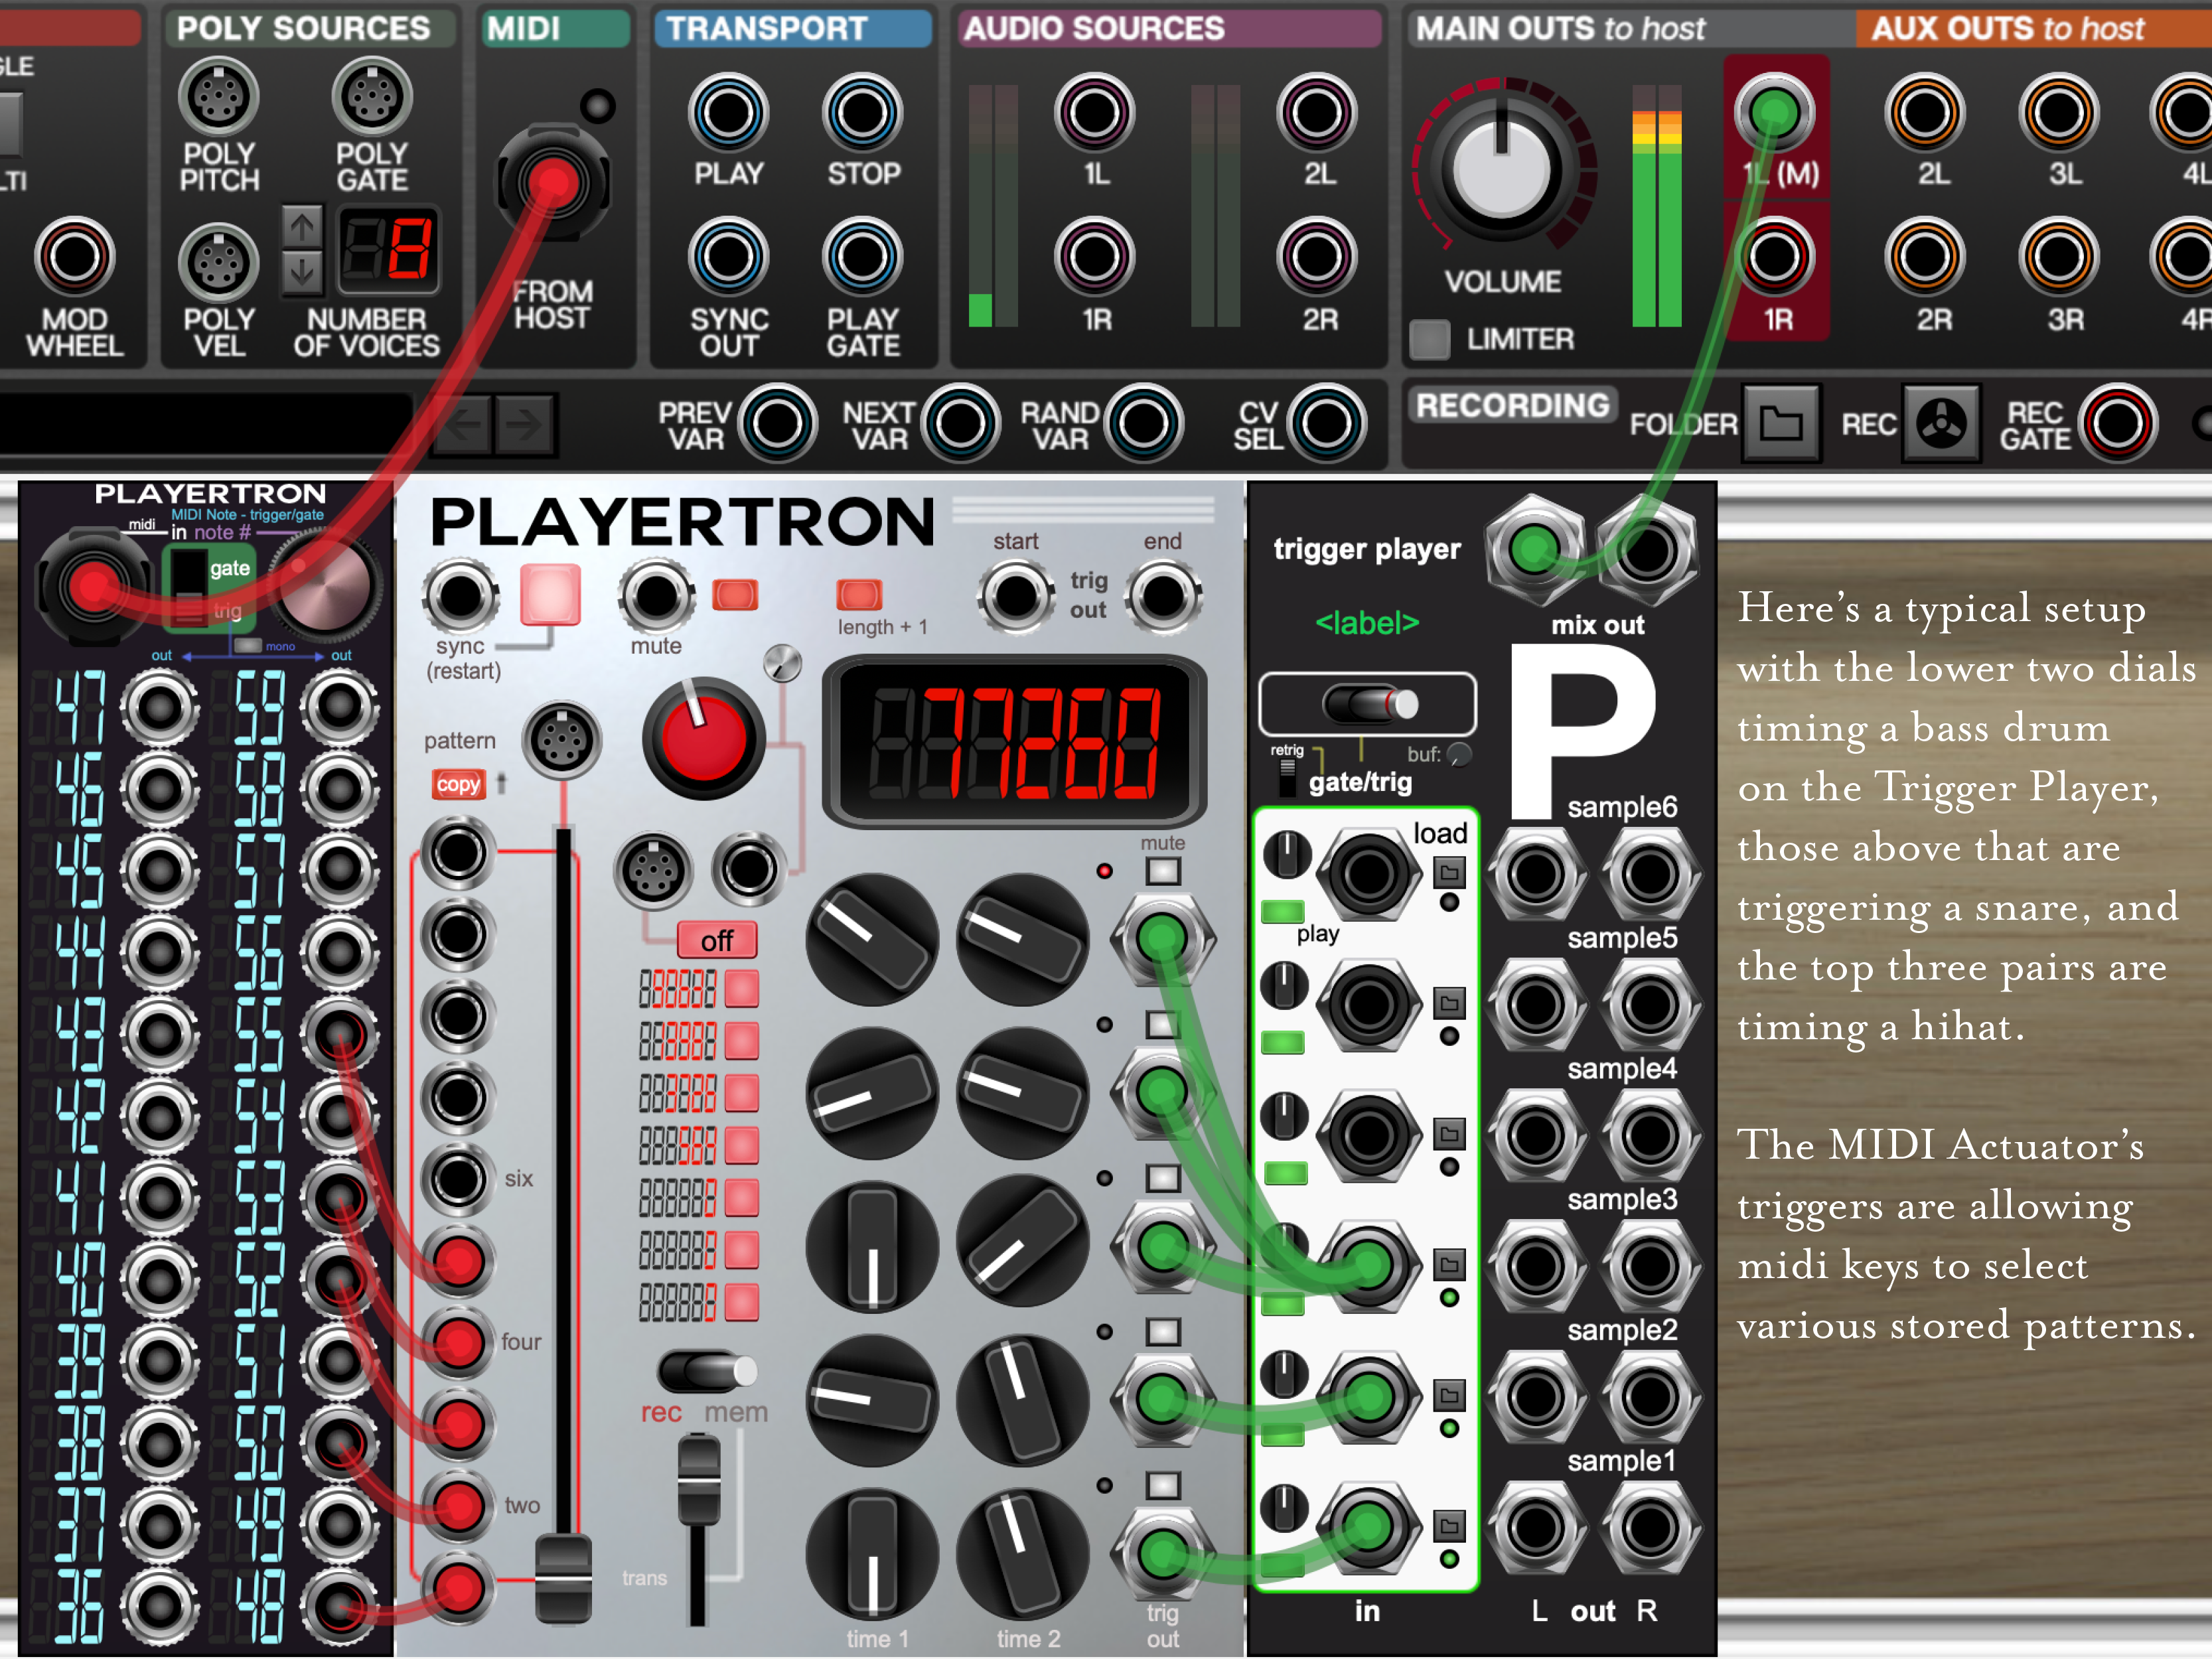The height and width of the screenshot is (1659, 2212).
Task: Flip the trigger player gate/trig switch
Action: 1370,704
